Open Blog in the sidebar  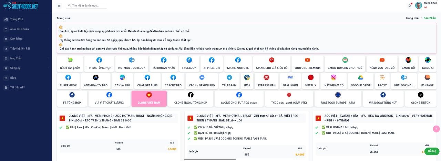click(x=26, y=78)
